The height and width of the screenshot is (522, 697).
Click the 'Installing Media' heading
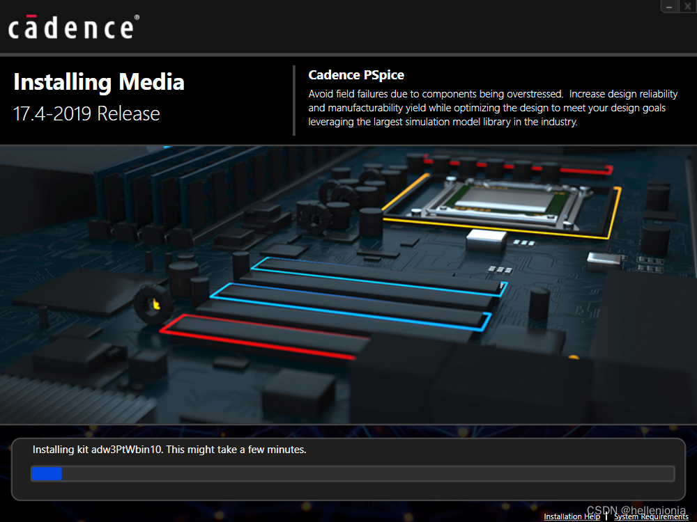coord(99,83)
